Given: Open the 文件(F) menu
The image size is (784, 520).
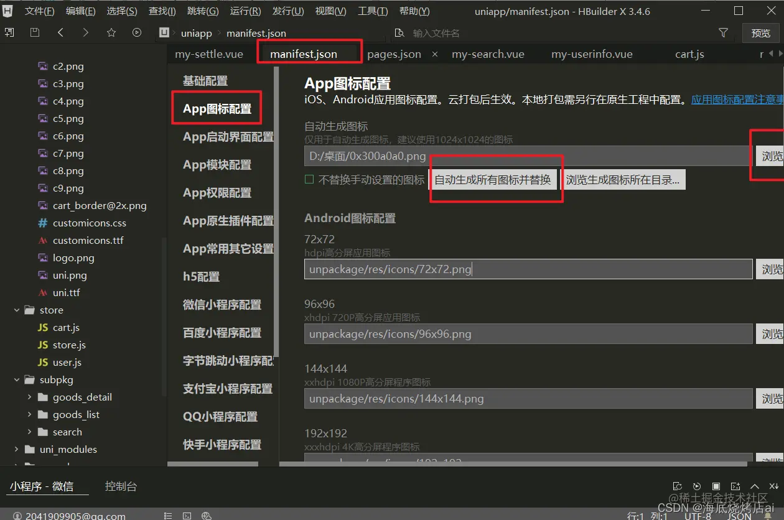Looking at the screenshot, I should 39,11.
